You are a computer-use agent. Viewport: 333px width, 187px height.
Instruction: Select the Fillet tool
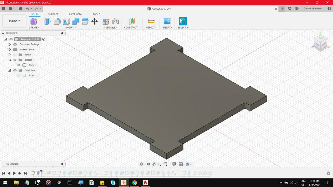click(57, 21)
